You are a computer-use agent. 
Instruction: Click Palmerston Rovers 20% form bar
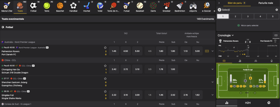tap(231, 79)
